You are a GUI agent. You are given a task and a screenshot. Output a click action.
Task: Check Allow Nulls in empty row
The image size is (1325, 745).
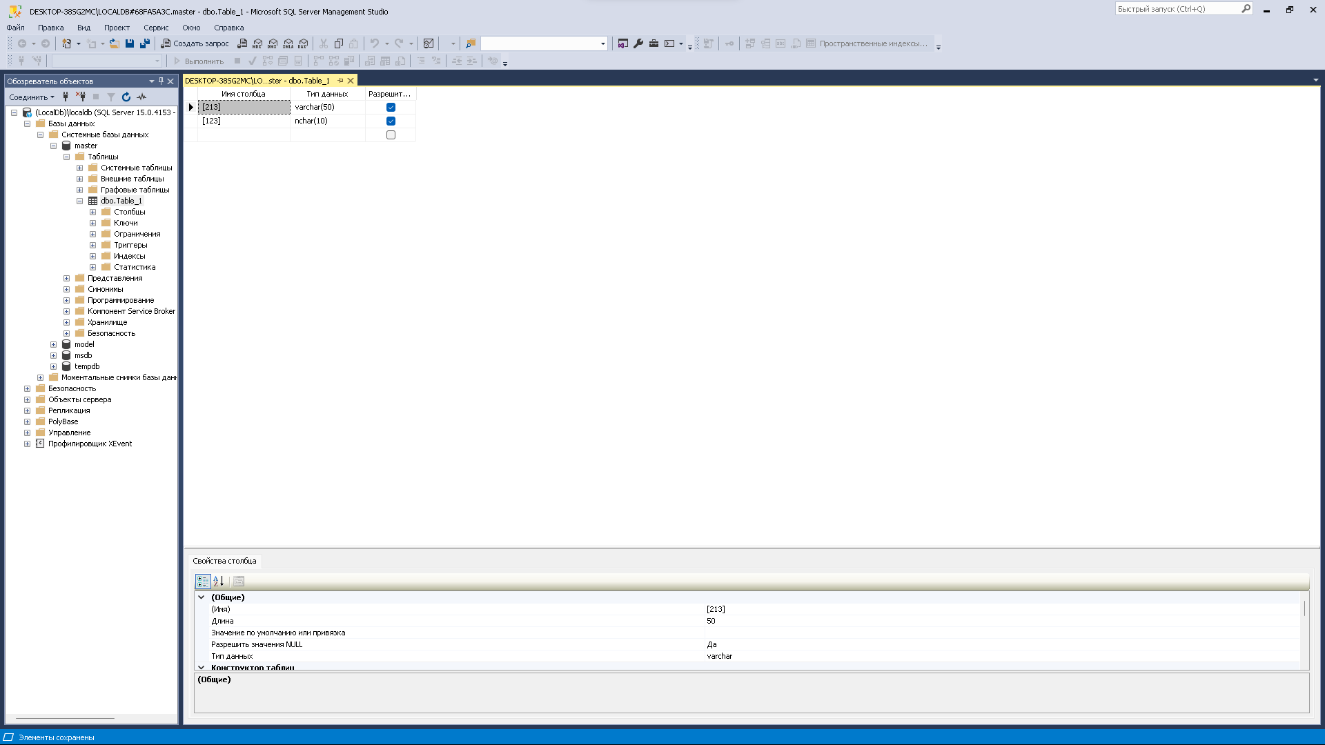click(391, 135)
